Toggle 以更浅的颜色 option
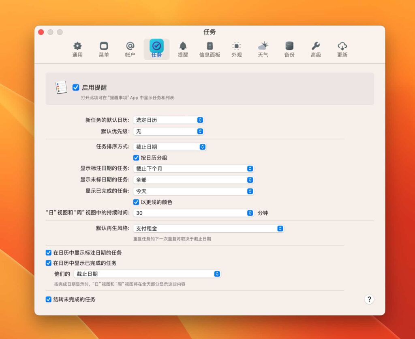415x339 pixels. pos(137,202)
